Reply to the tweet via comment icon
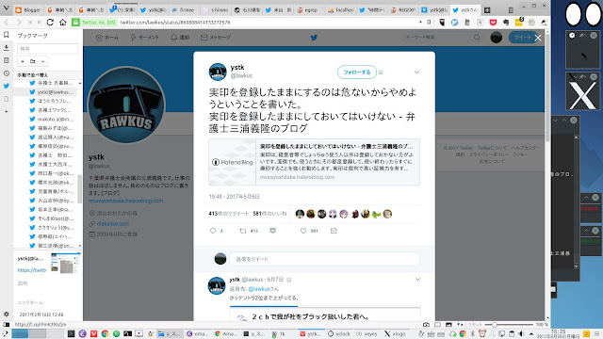The image size is (603, 339). tap(213, 231)
